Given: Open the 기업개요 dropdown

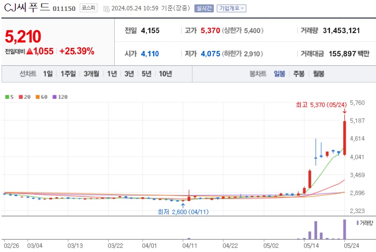Looking at the screenshot, I should [x=232, y=8].
